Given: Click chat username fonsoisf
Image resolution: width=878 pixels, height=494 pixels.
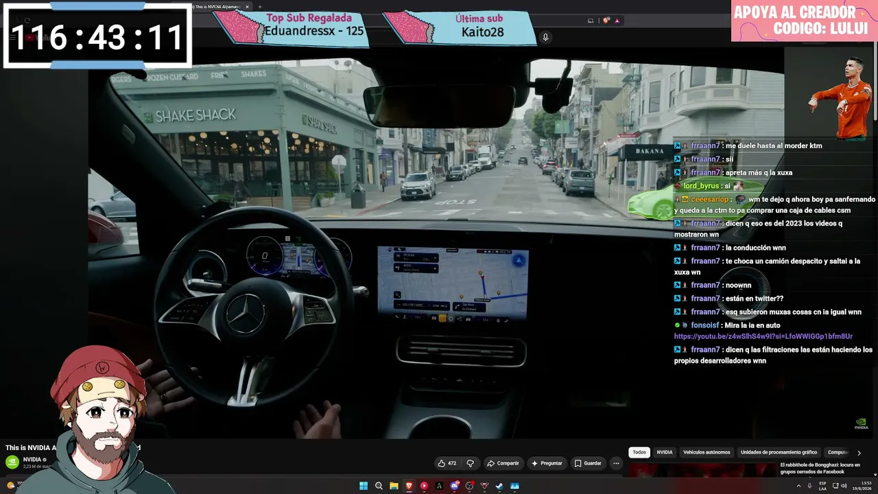Looking at the screenshot, I should [x=704, y=325].
